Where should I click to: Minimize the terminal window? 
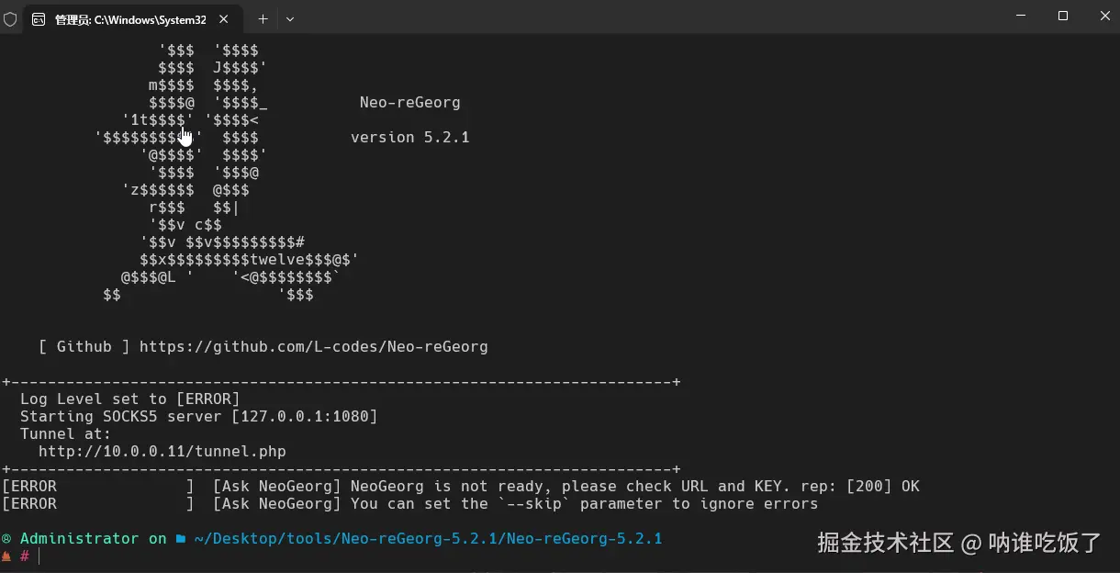pos(1023,17)
